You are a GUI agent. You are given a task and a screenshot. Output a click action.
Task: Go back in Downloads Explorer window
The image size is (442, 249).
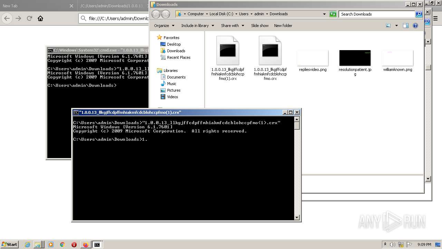point(156,14)
